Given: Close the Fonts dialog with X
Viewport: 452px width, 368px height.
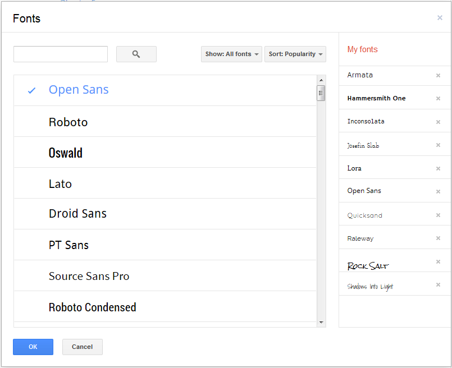Looking at the screenshot, I should [x=440, y=18].
